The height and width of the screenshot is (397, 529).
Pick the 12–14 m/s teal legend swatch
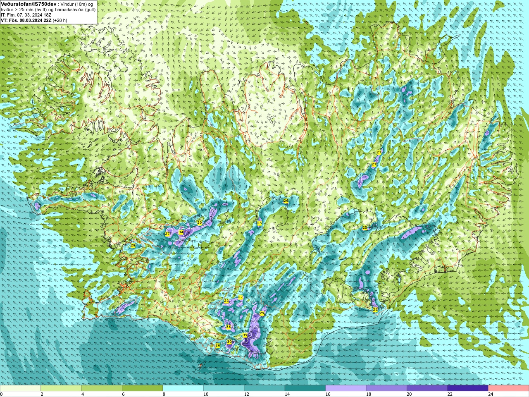264,388
